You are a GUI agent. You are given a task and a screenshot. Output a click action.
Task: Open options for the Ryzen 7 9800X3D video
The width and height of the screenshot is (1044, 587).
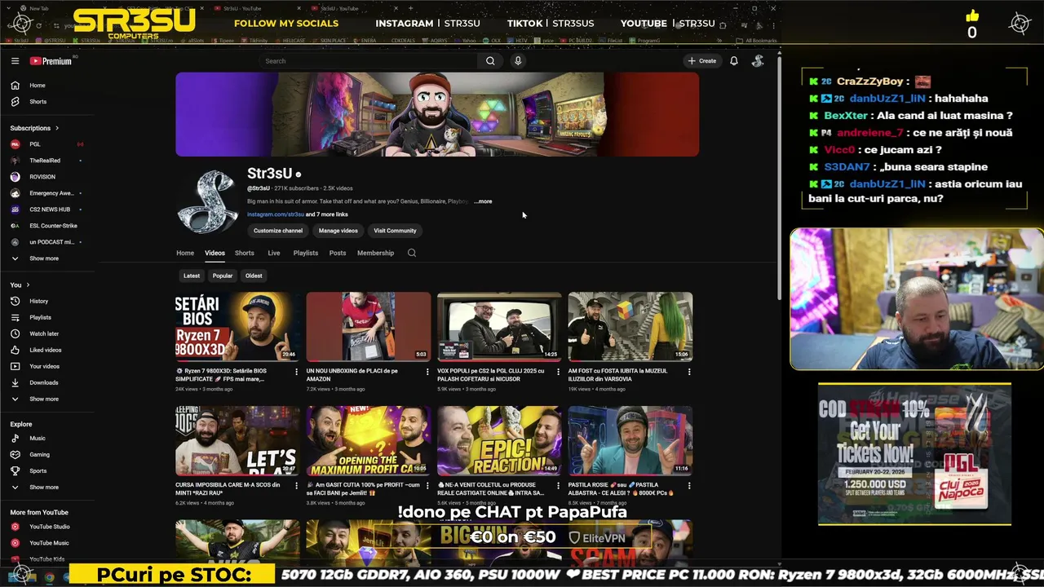tap(296, 372)
